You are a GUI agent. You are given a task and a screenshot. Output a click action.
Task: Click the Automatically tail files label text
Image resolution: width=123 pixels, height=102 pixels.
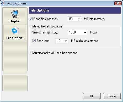pyautogui.click(x=55, y=53)
